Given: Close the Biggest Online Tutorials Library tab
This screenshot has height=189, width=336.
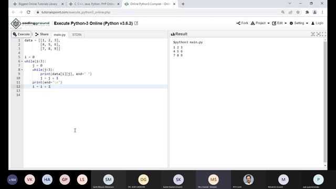Looking at the screenshot, I should tap(62, 4).
